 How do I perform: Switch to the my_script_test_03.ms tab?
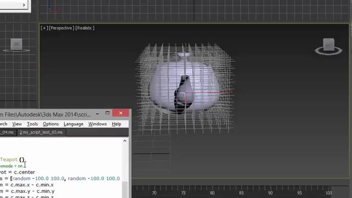[x=41, y=132]
